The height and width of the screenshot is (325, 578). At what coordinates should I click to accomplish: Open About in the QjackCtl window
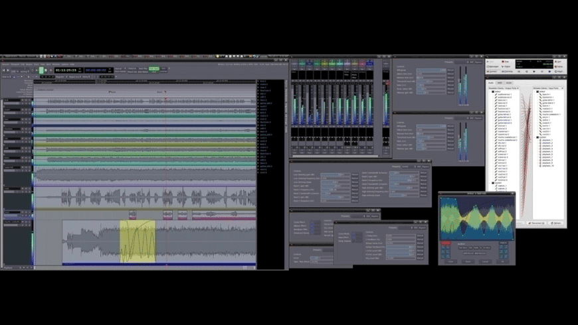click(x=559, y=72)
